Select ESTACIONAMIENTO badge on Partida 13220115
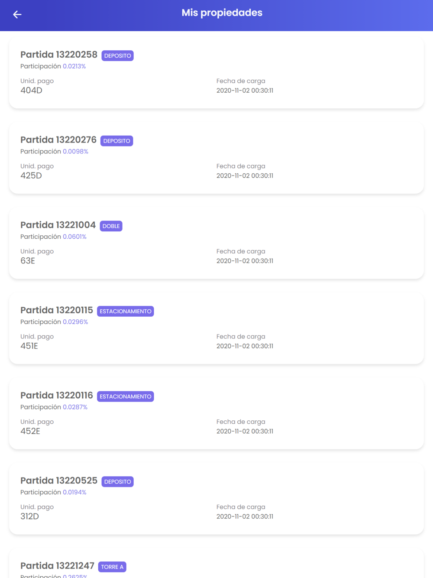Screen dimensions: 433x578 (x=126, y=311)
